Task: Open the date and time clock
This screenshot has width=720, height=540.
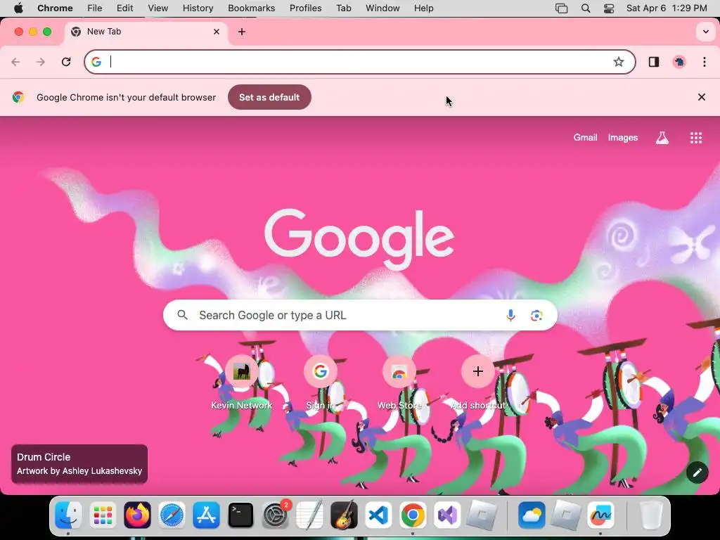Action: (667, 8)
